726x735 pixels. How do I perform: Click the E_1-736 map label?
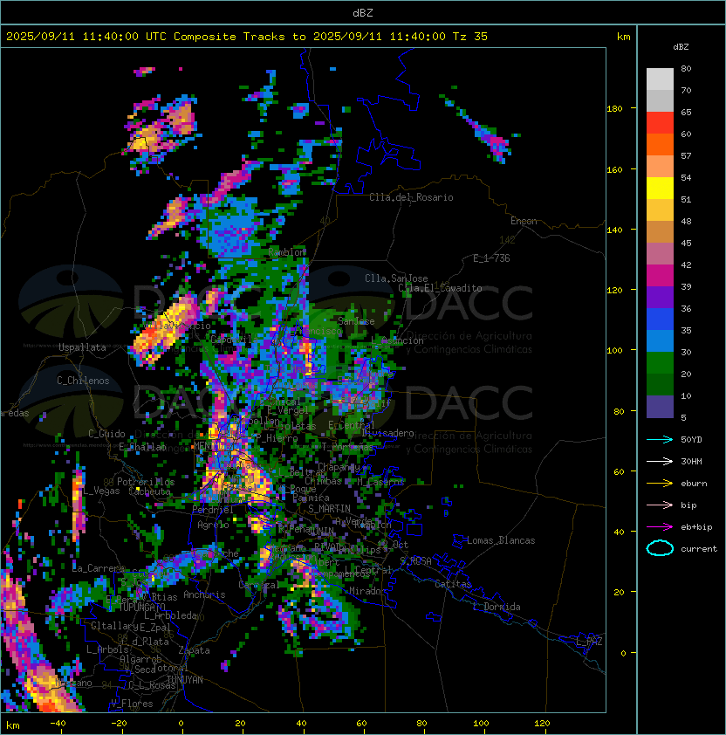tap(491, 258)
